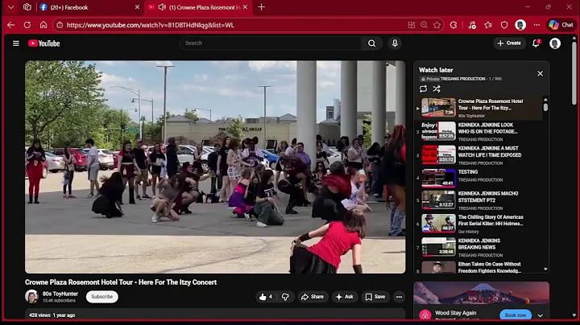Open the YouTube guide hamburger menu
Image resolution: width=580 pixels, height=325 pixels.
[x=16, y=43]
